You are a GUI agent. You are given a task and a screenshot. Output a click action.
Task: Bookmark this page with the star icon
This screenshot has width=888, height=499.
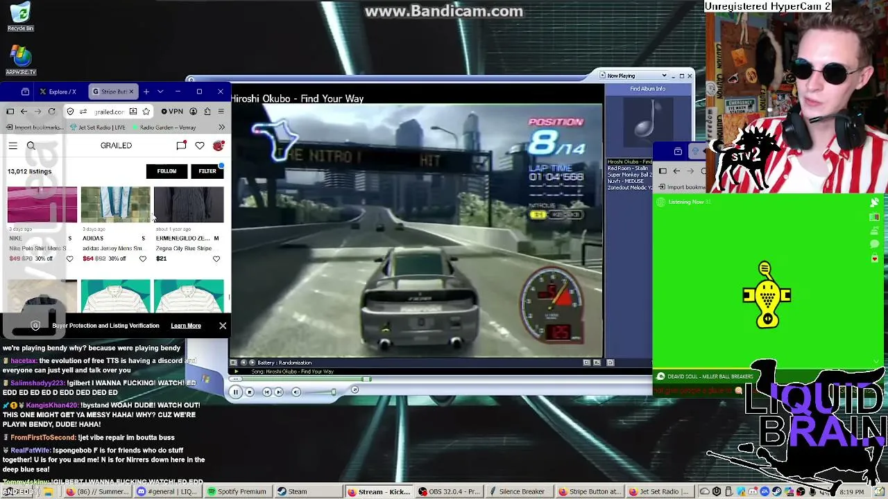pyautogui.click(x=146, y=112)
